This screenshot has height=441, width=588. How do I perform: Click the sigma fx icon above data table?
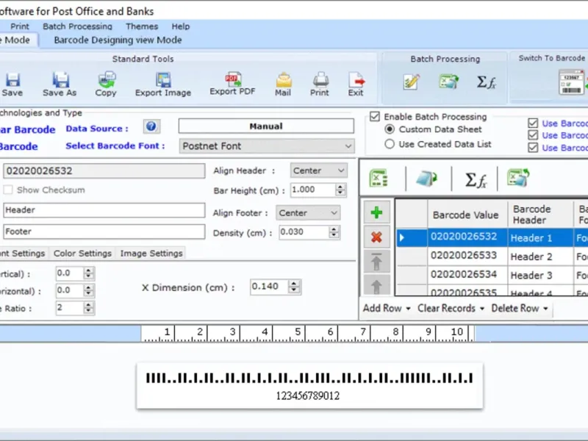coord(476,179)
